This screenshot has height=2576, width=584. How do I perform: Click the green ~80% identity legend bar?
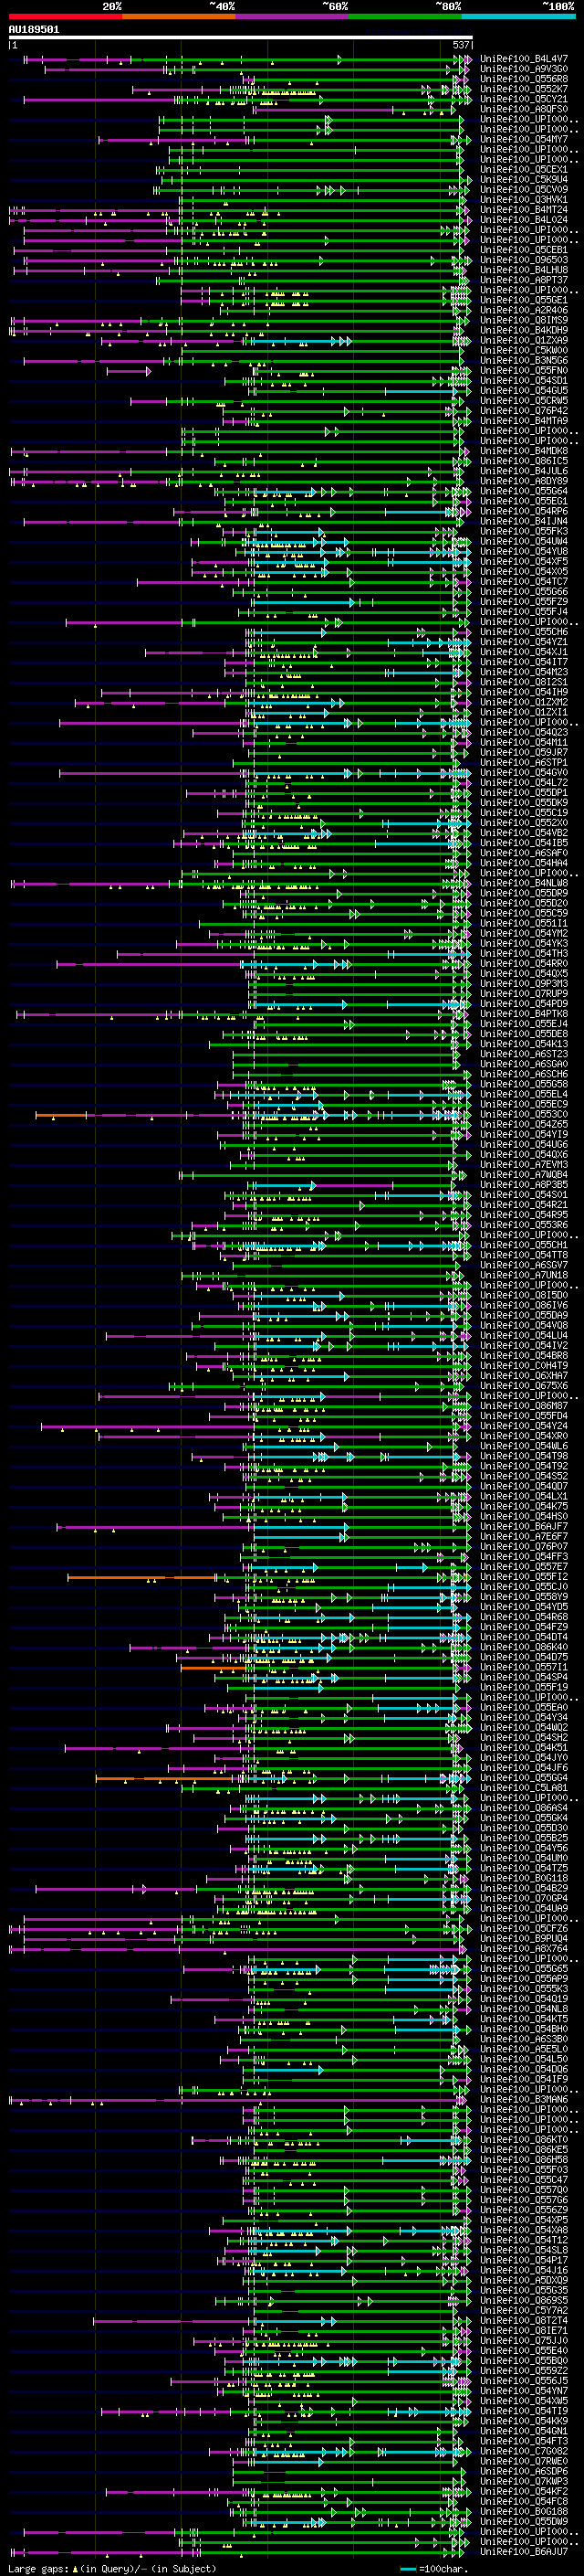pyautogui.click(x=405, y=16)
